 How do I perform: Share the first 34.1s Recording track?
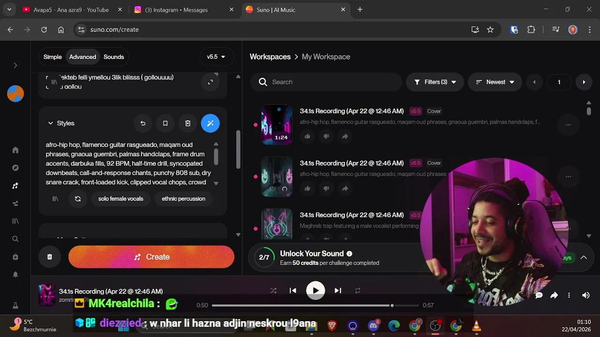(x=345, y=136)
